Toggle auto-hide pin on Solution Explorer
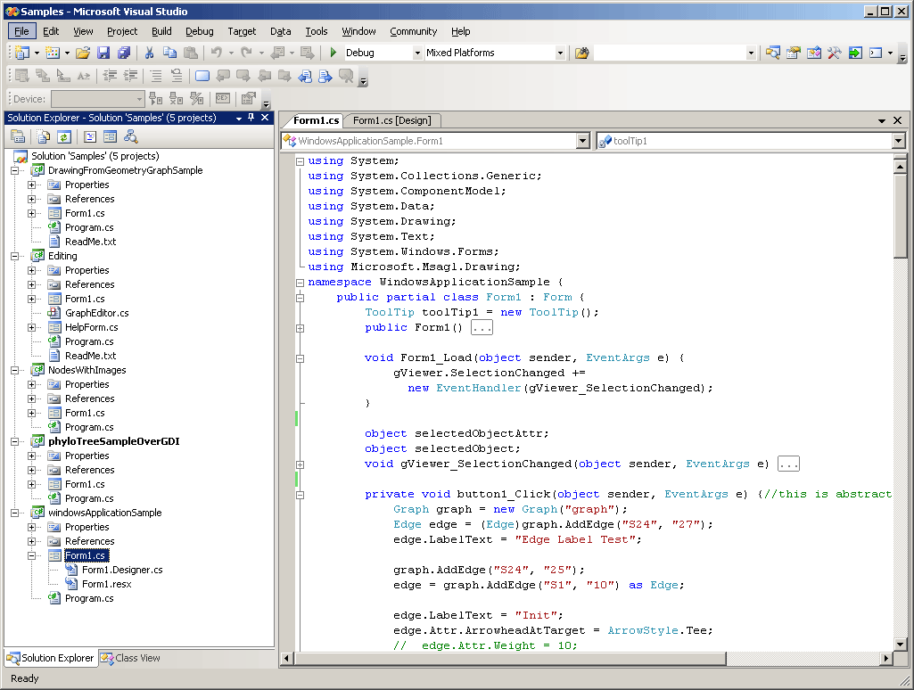 click(251, 118)
